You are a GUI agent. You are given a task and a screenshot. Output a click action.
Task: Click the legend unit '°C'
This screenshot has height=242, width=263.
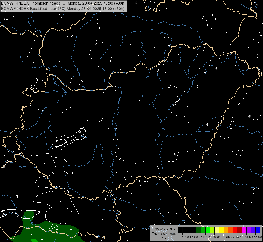[164, 238]
